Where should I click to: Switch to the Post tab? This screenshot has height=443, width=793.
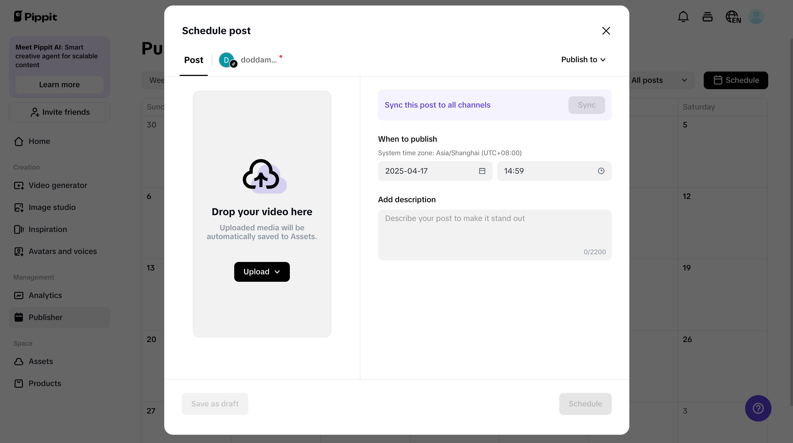tap(194, 60)
